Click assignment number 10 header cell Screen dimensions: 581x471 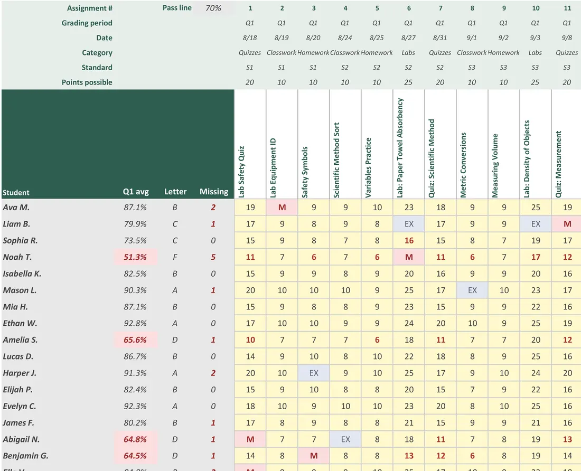(x=536, y=8)
